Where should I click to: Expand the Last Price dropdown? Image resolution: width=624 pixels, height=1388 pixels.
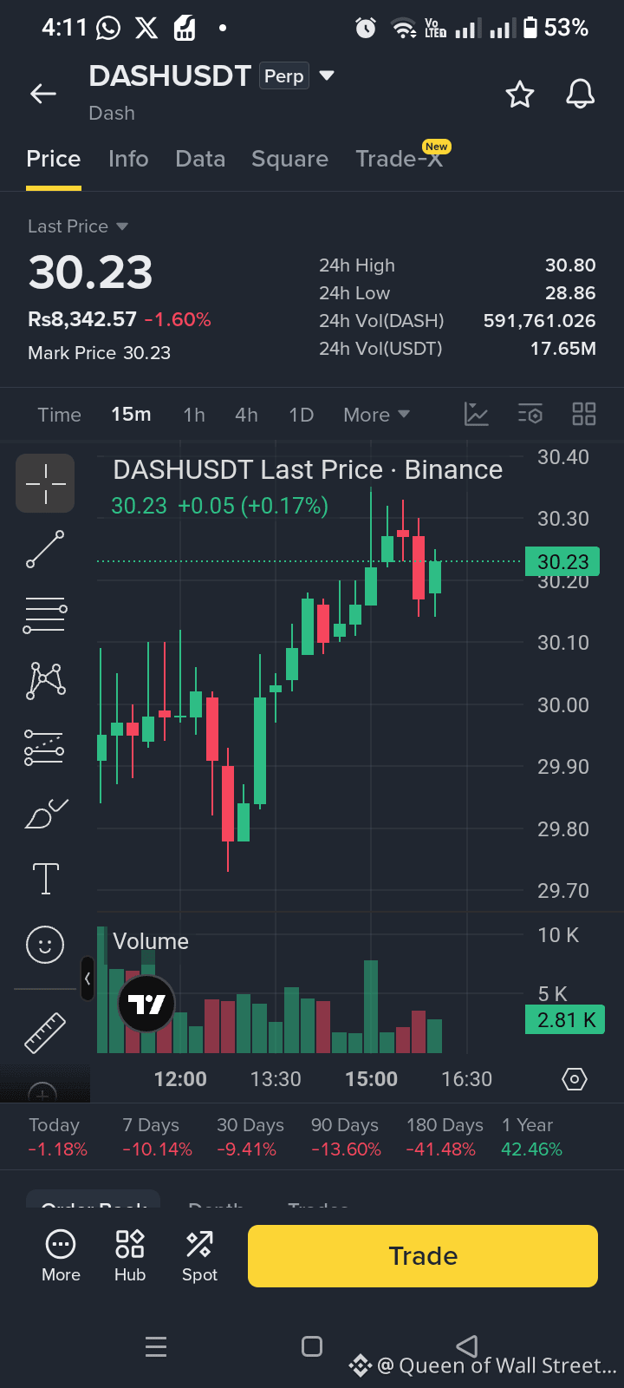78,226
